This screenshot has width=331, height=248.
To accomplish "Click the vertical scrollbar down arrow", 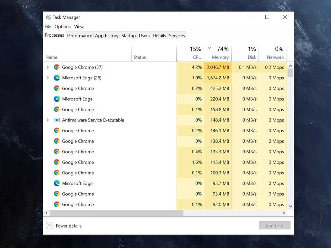I will (x=290, y=206).
